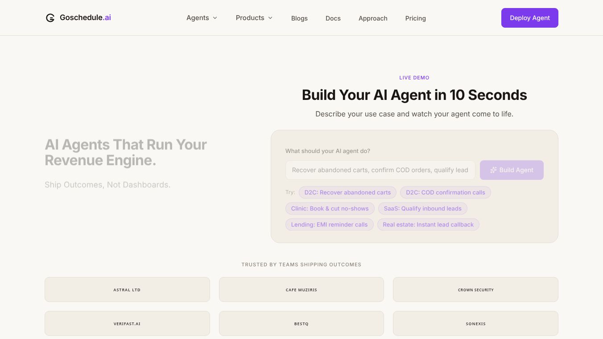Click the LIVE DEMO label

[414, 78]
